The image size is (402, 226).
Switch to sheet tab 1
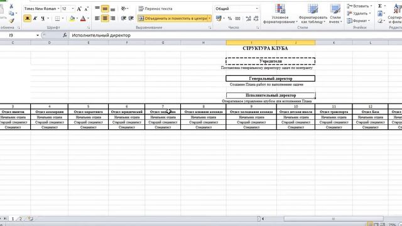(x=13, y=218)
